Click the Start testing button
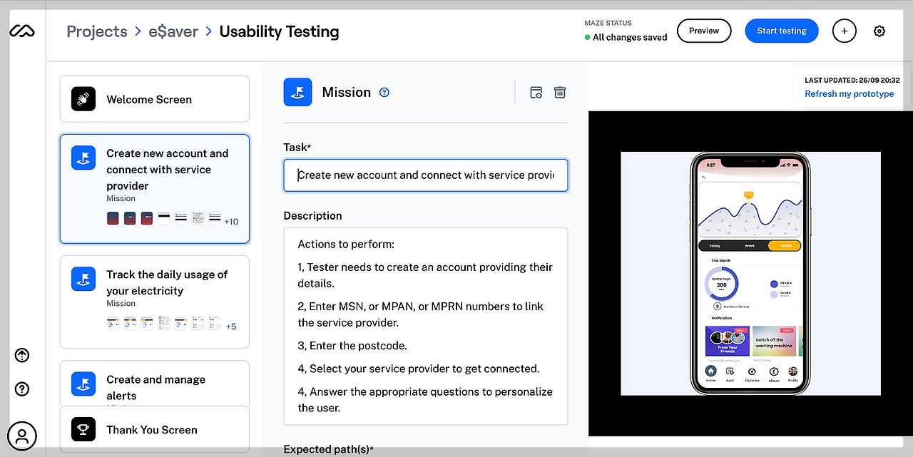 782,31
